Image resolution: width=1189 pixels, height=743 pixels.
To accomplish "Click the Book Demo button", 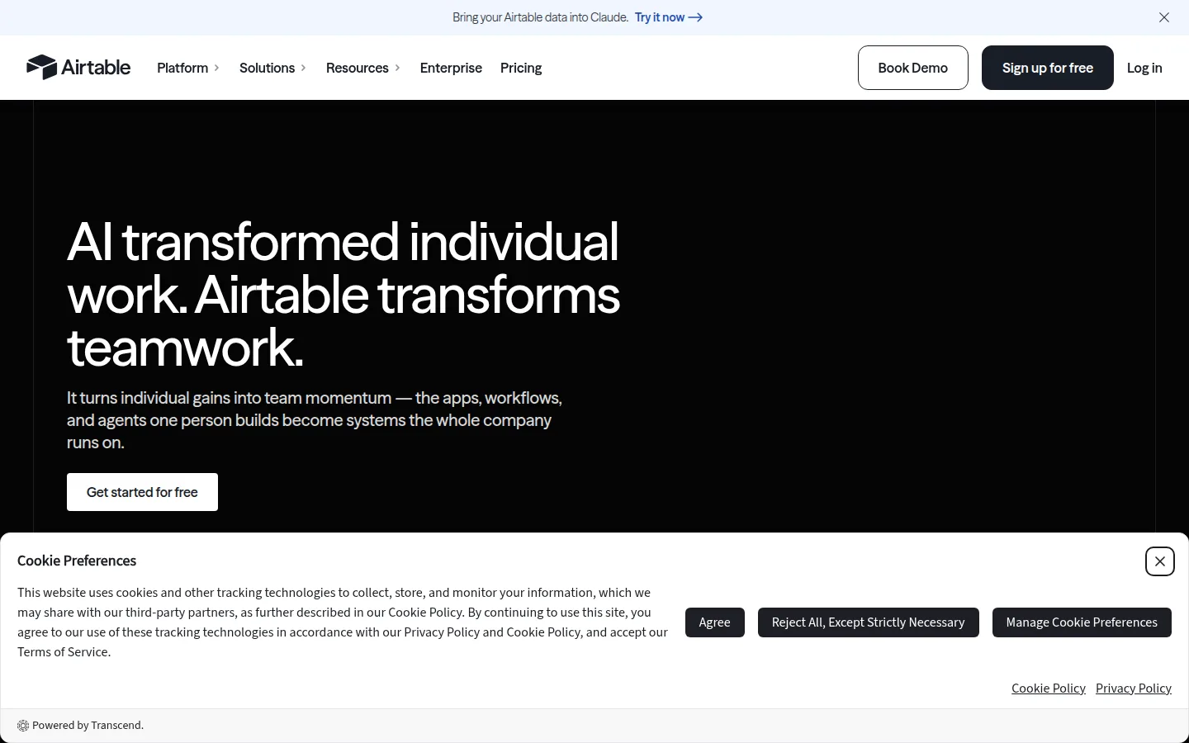I will pos(913,68).
